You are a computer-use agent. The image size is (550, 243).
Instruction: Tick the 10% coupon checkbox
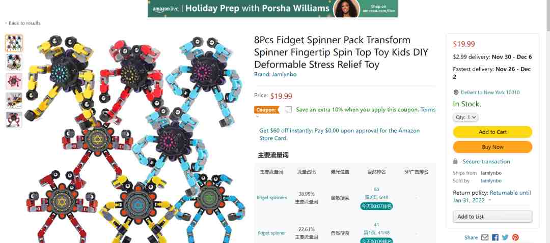point(289,109)
